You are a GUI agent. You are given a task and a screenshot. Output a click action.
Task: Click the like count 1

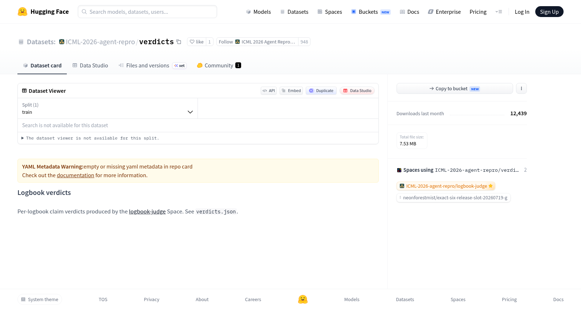point(210,42)
